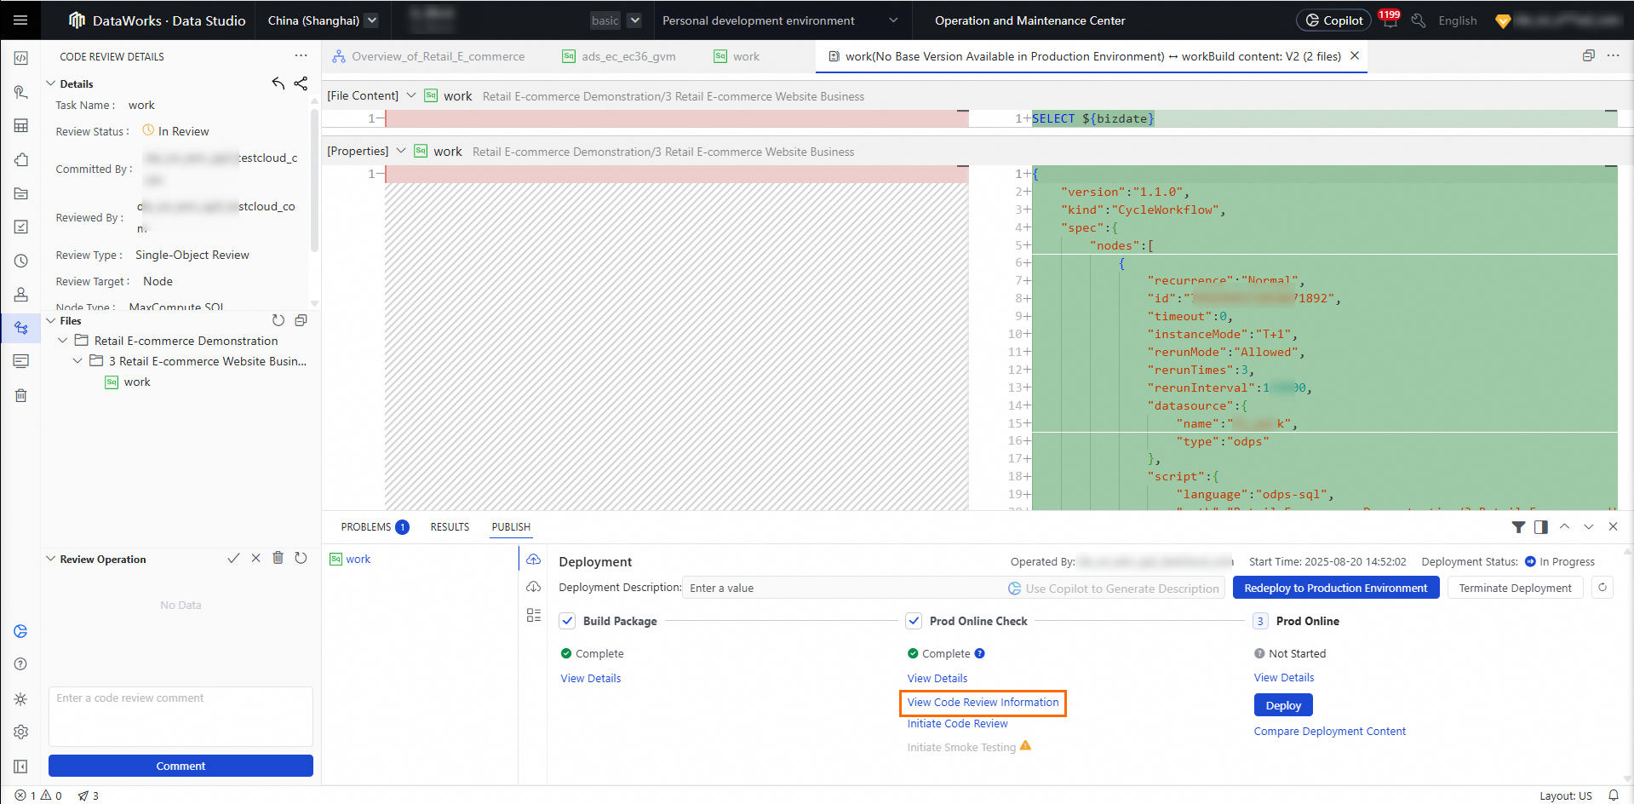Toggle the Prod Online Check step checkbox
1634x804 pixels.
tap(914, 621)
